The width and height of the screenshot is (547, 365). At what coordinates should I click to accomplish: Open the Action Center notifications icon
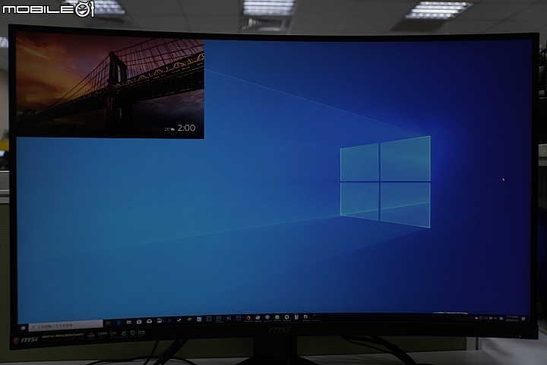tap(523, 319)
